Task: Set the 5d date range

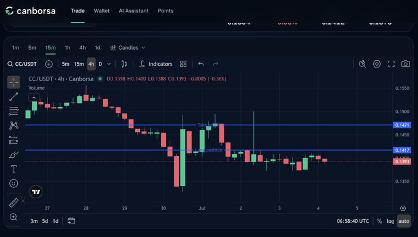Action: click(45, 221)
